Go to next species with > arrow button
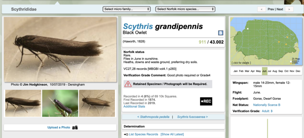The image size is (304, 138). tap(289, 9)
